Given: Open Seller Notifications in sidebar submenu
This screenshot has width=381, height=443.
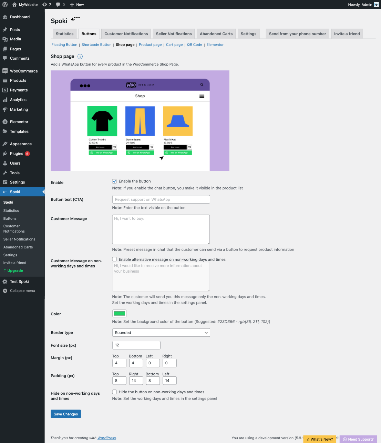Looking at the screenshot, I should tap(19, 239).
